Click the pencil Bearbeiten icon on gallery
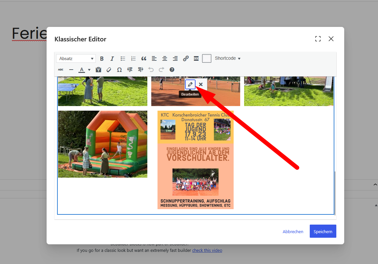 [x=190, y=84]
